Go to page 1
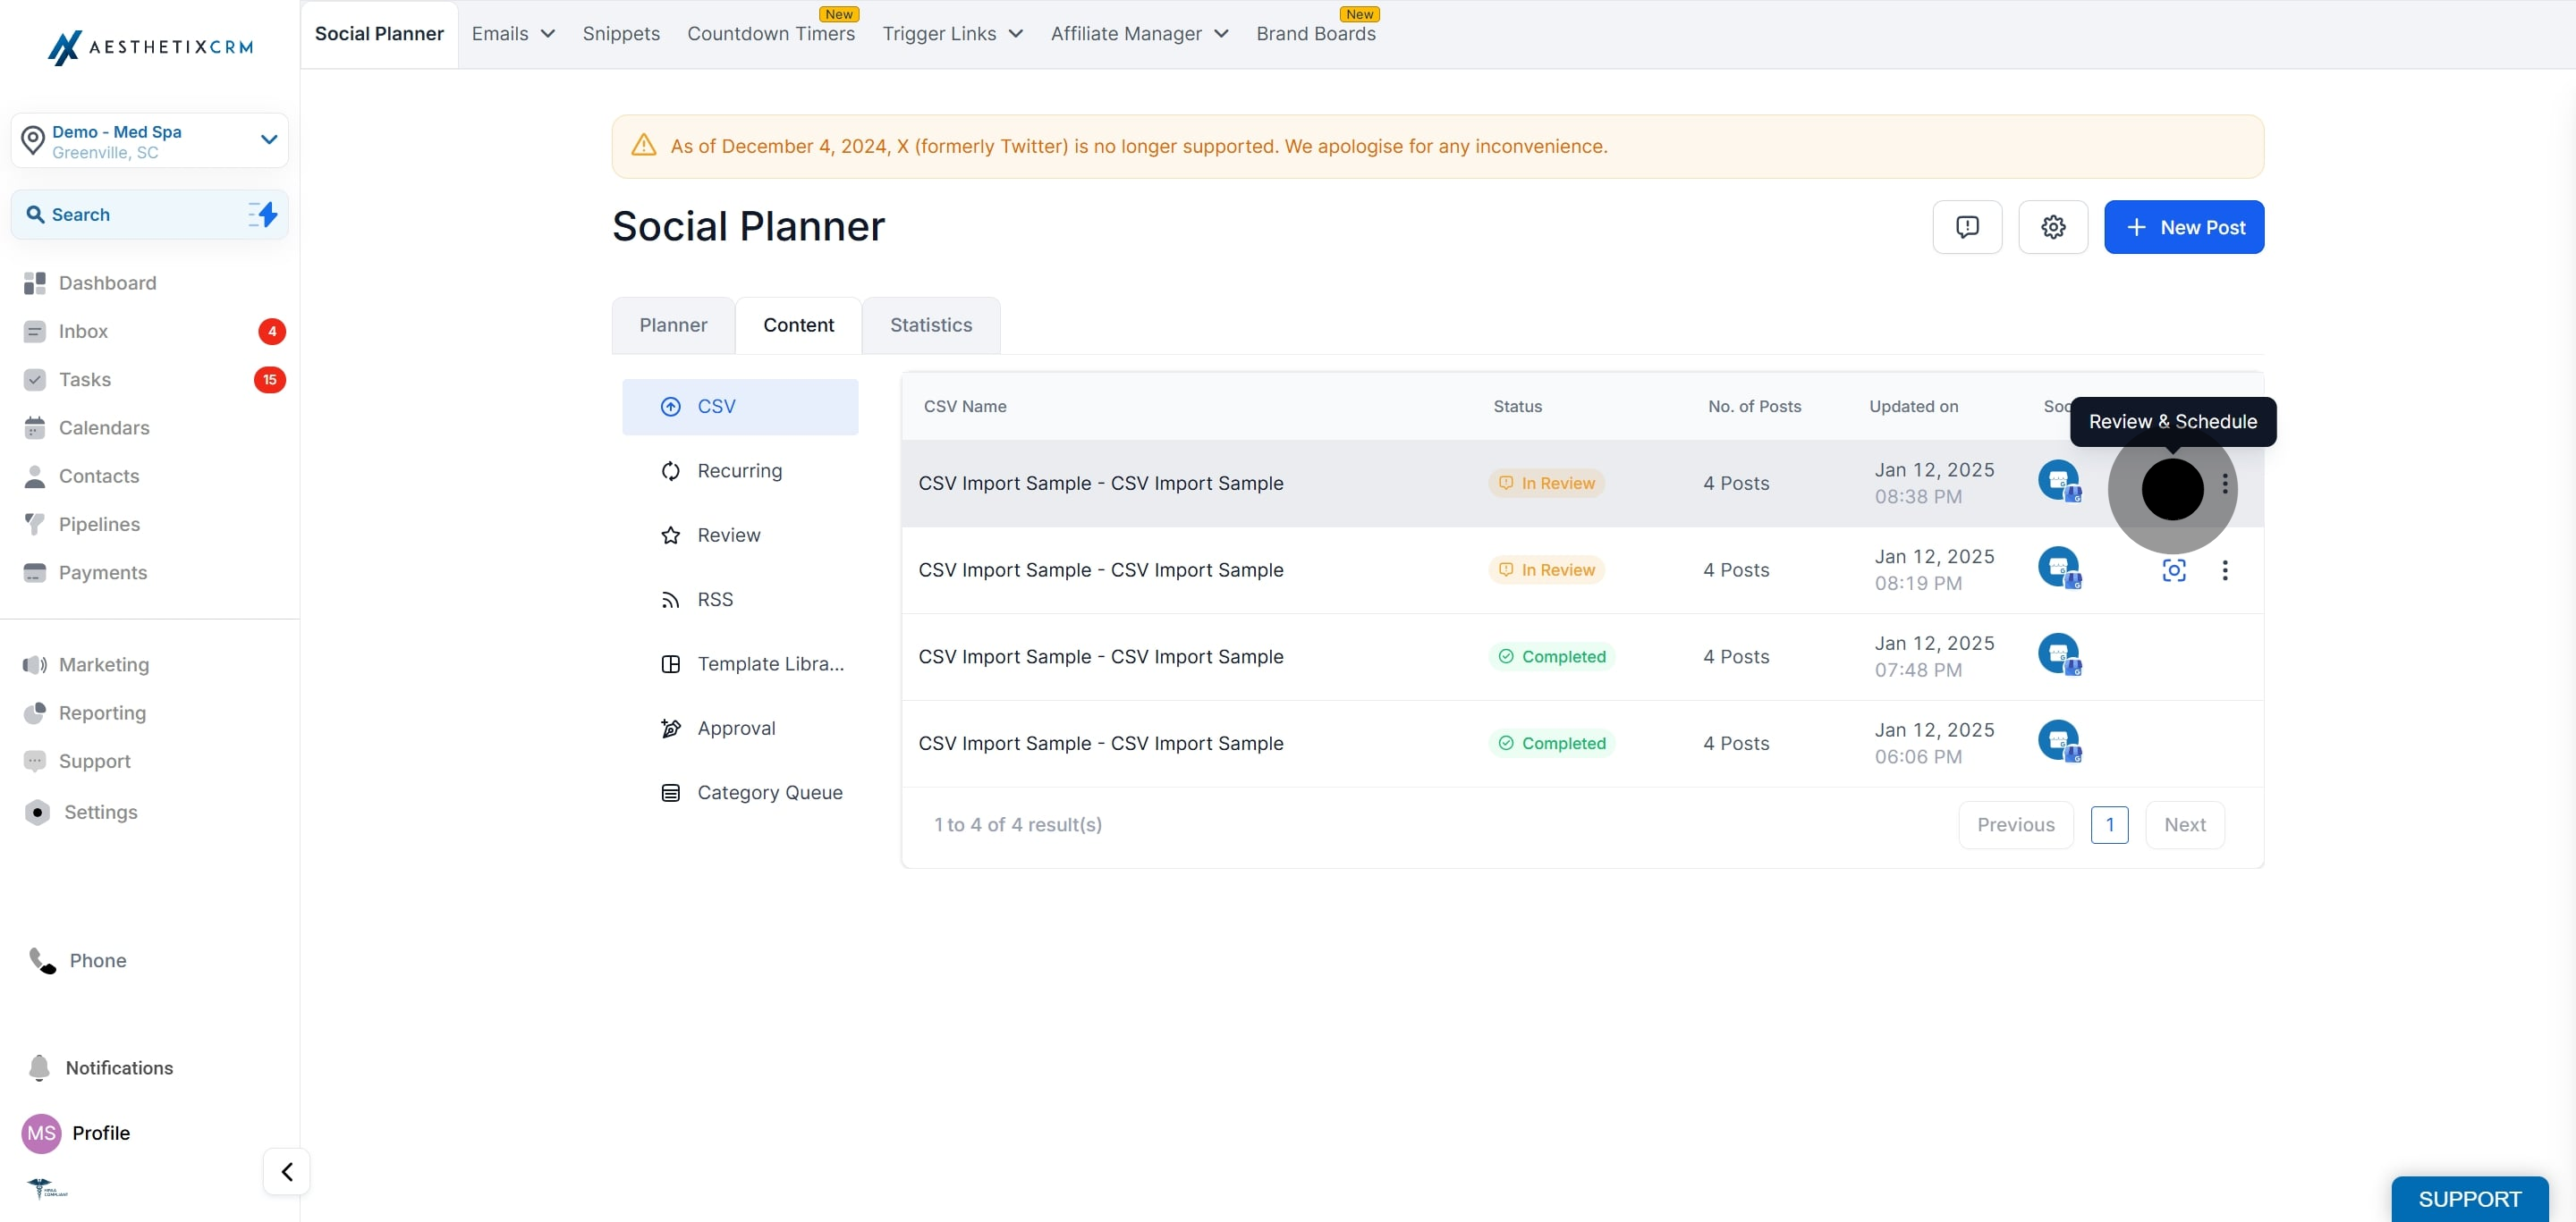 pyautogui.click(x=2110, y=824)
